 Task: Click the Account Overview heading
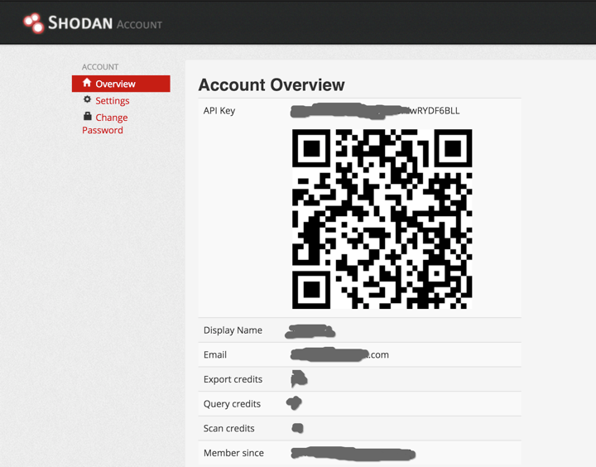[x=272, y=84]
